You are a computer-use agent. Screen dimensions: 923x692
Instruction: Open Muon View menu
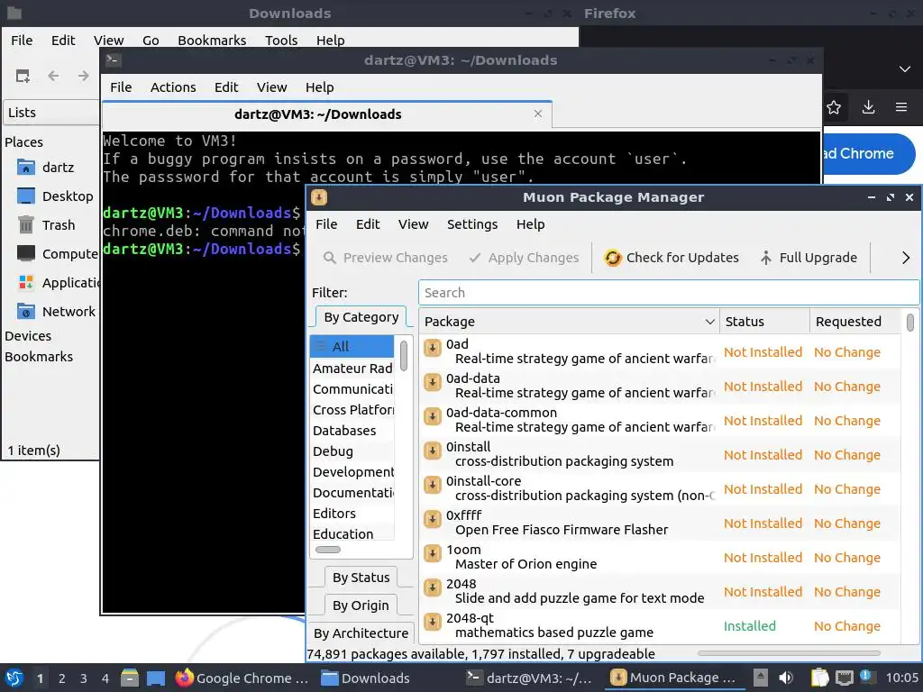pyautogui.click(x=413, y=224)
